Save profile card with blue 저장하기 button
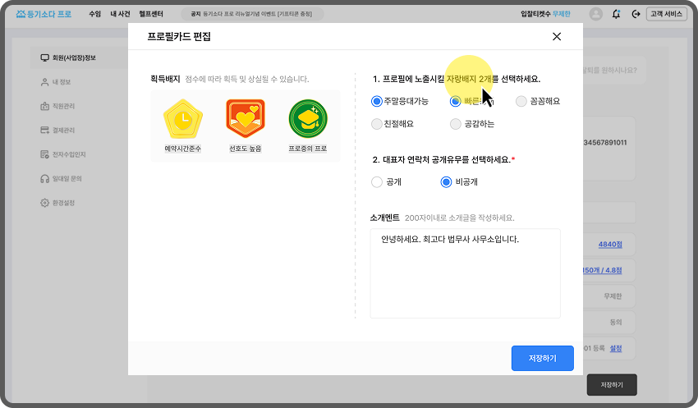This screenshot has height=408, width=698. coord(542,358)
